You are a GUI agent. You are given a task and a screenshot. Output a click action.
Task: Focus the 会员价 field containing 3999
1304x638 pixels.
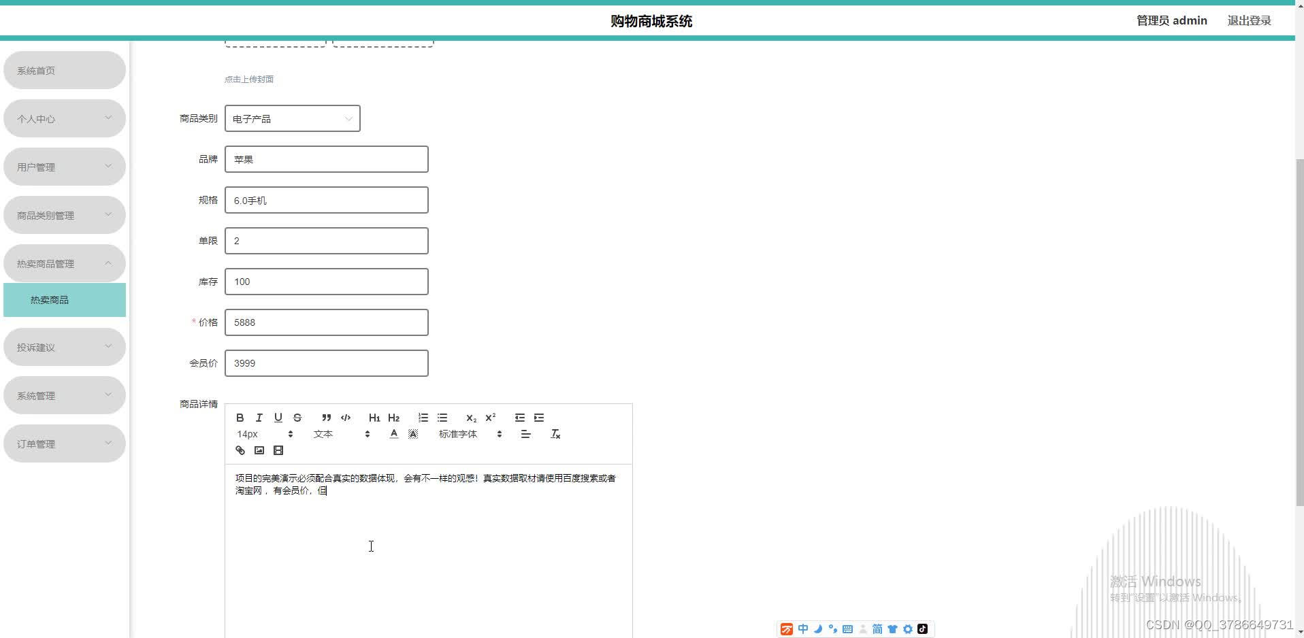327,363
